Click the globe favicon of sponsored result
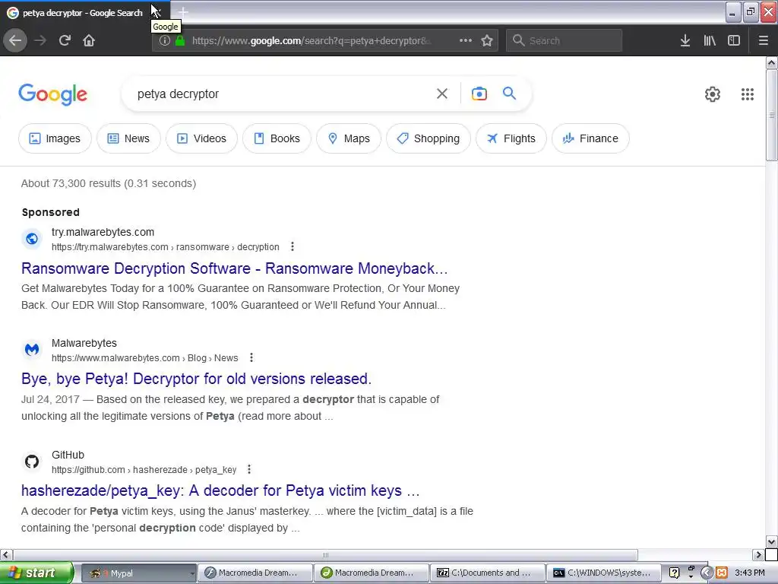Image resolution: width=778 pixels, height=584 pixels. tap(32, 239)
